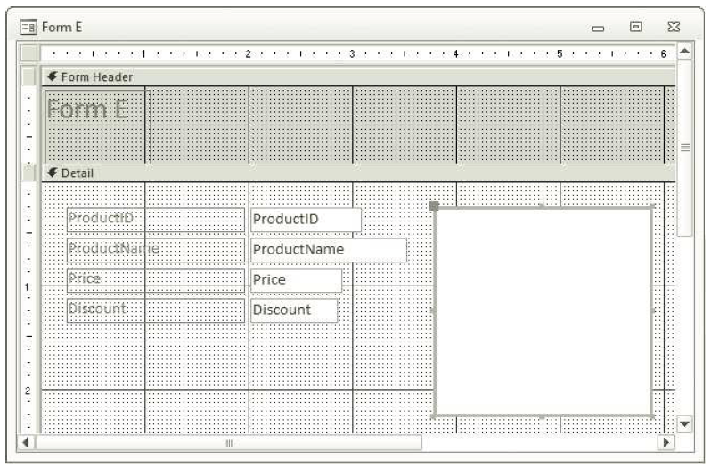Click the vertical scrollbar thumb
The height and width of the screenshot is (467, 711).
(x=684, y=148)
